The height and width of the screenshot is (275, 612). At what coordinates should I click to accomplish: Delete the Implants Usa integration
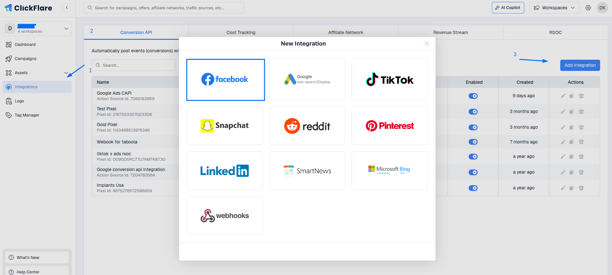[581, 188]
